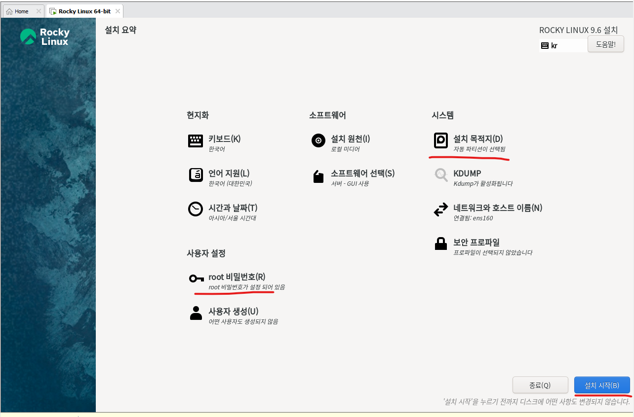
Task: Open 설치 목적지(D) installation destination
Action: click(x=478, y=139)
